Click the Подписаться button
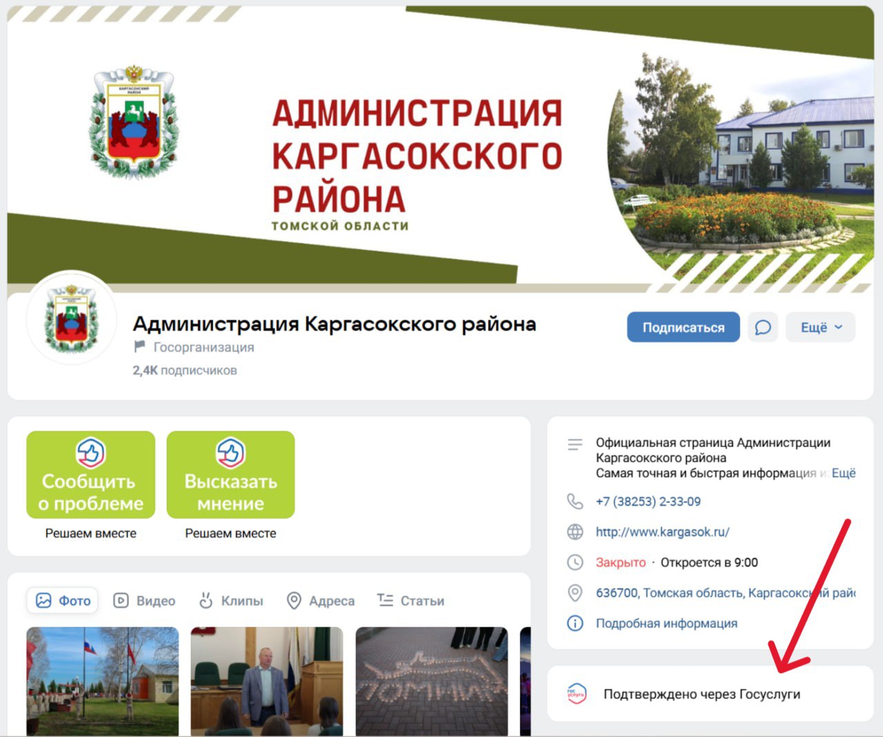 [683, 327]
